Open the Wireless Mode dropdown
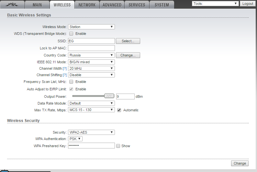This screenshot has width=257, height=172. [x=91, y=27]
